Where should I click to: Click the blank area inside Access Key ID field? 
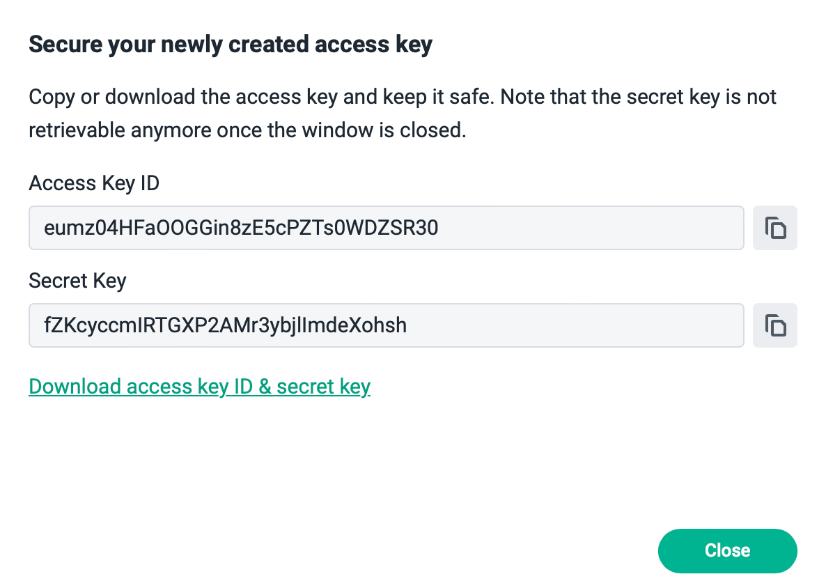(590, 228)
